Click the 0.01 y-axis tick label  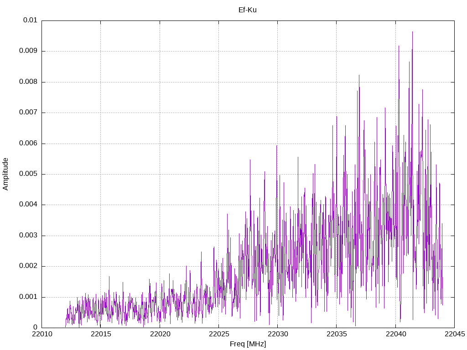tap(30, 21)
